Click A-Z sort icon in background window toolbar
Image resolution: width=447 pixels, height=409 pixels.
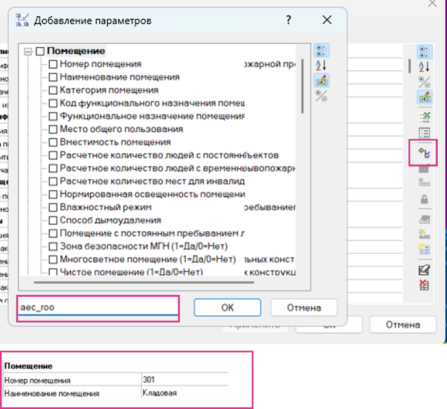pos(424,67)
